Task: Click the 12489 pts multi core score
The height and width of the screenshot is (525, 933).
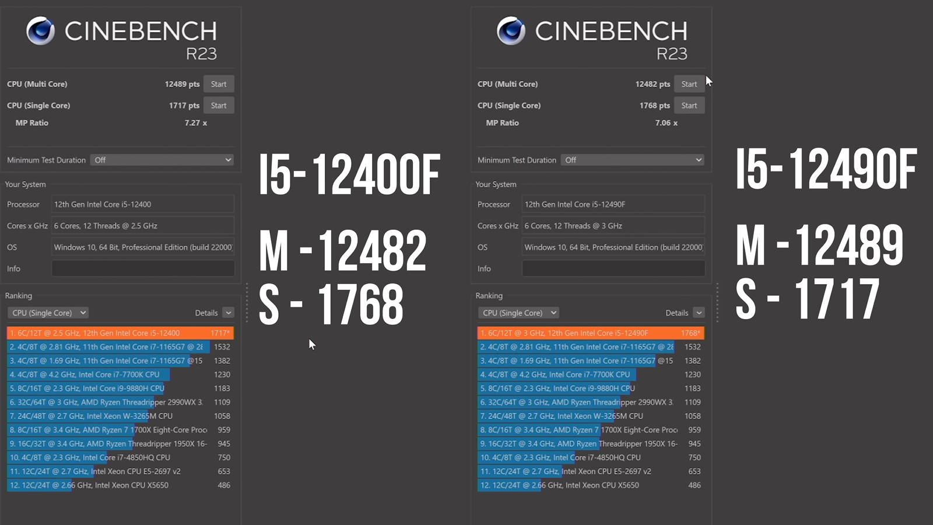Action: 182,84
